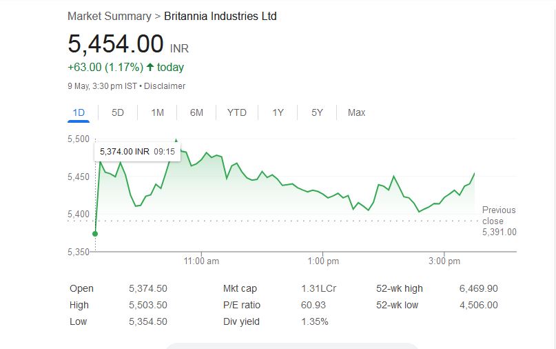Switch to the 1Y chart view
The width and height of the screenshot is (556, 349).
coord(278,112)
